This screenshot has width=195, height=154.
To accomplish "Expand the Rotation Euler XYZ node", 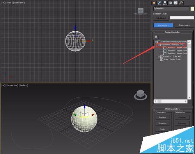I will point(159,57).
